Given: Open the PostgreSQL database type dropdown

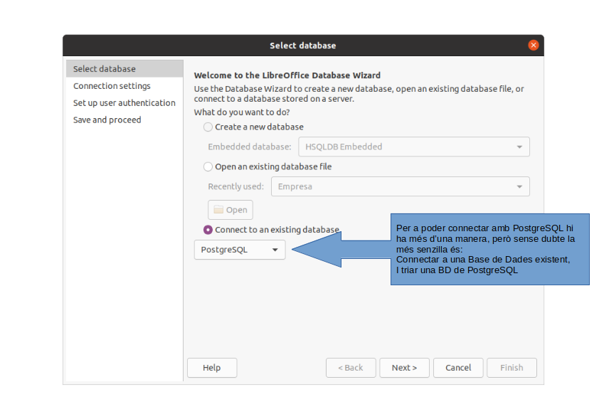Looking at the screenshot, I should pyautogui.click(x=240, y=250).
